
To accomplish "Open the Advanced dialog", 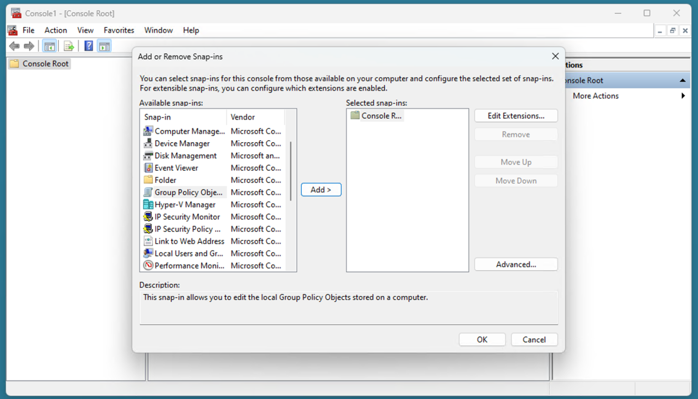I will coord(516,264).
